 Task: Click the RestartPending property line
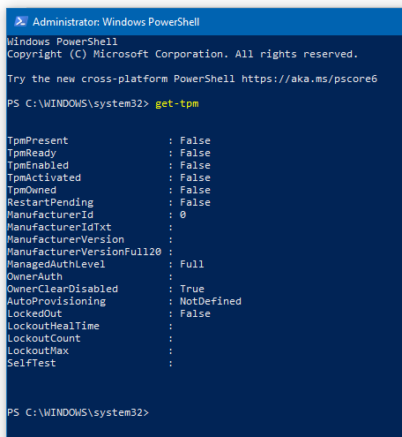[x=108, y=202]
